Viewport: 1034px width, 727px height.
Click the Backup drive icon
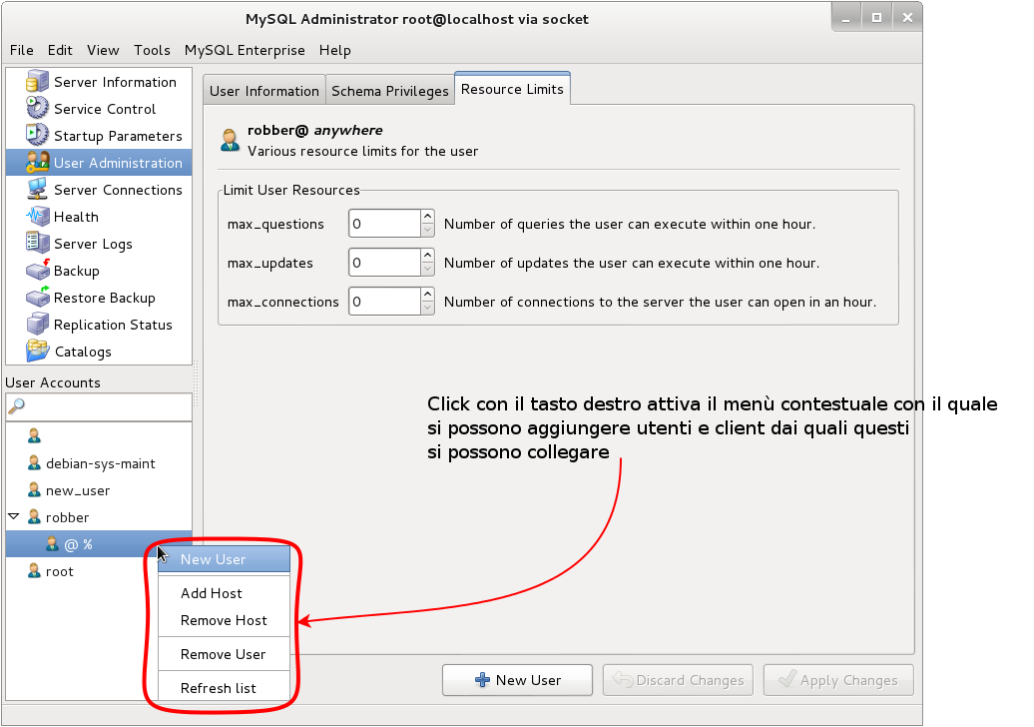click(37, 271)
